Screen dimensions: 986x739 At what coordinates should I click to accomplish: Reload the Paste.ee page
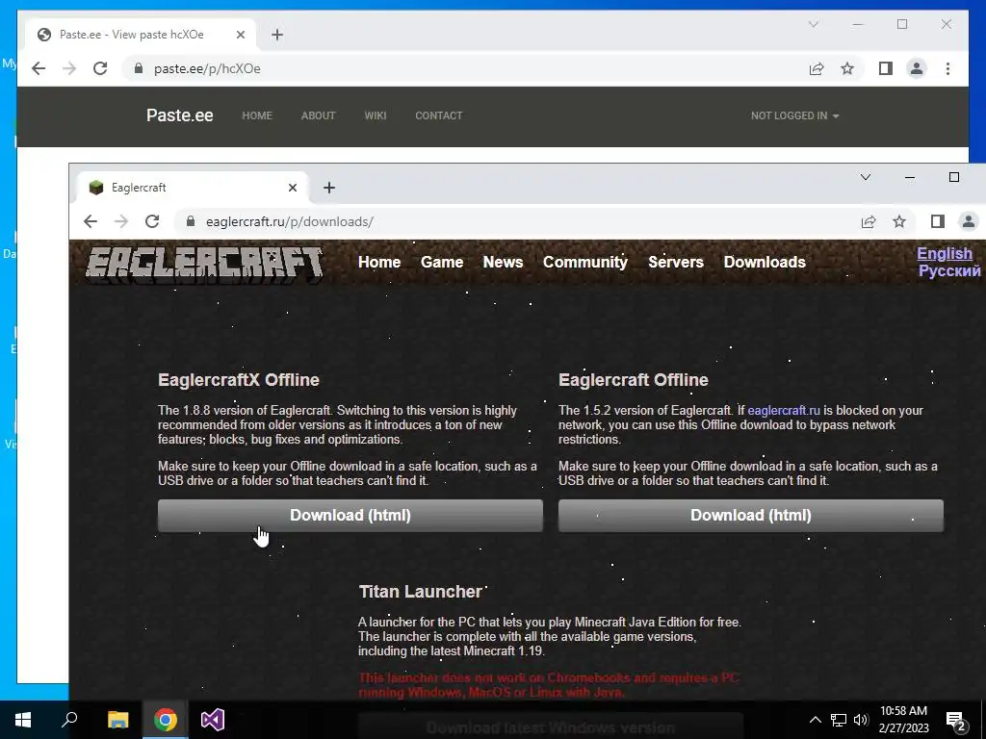point(100,68)
